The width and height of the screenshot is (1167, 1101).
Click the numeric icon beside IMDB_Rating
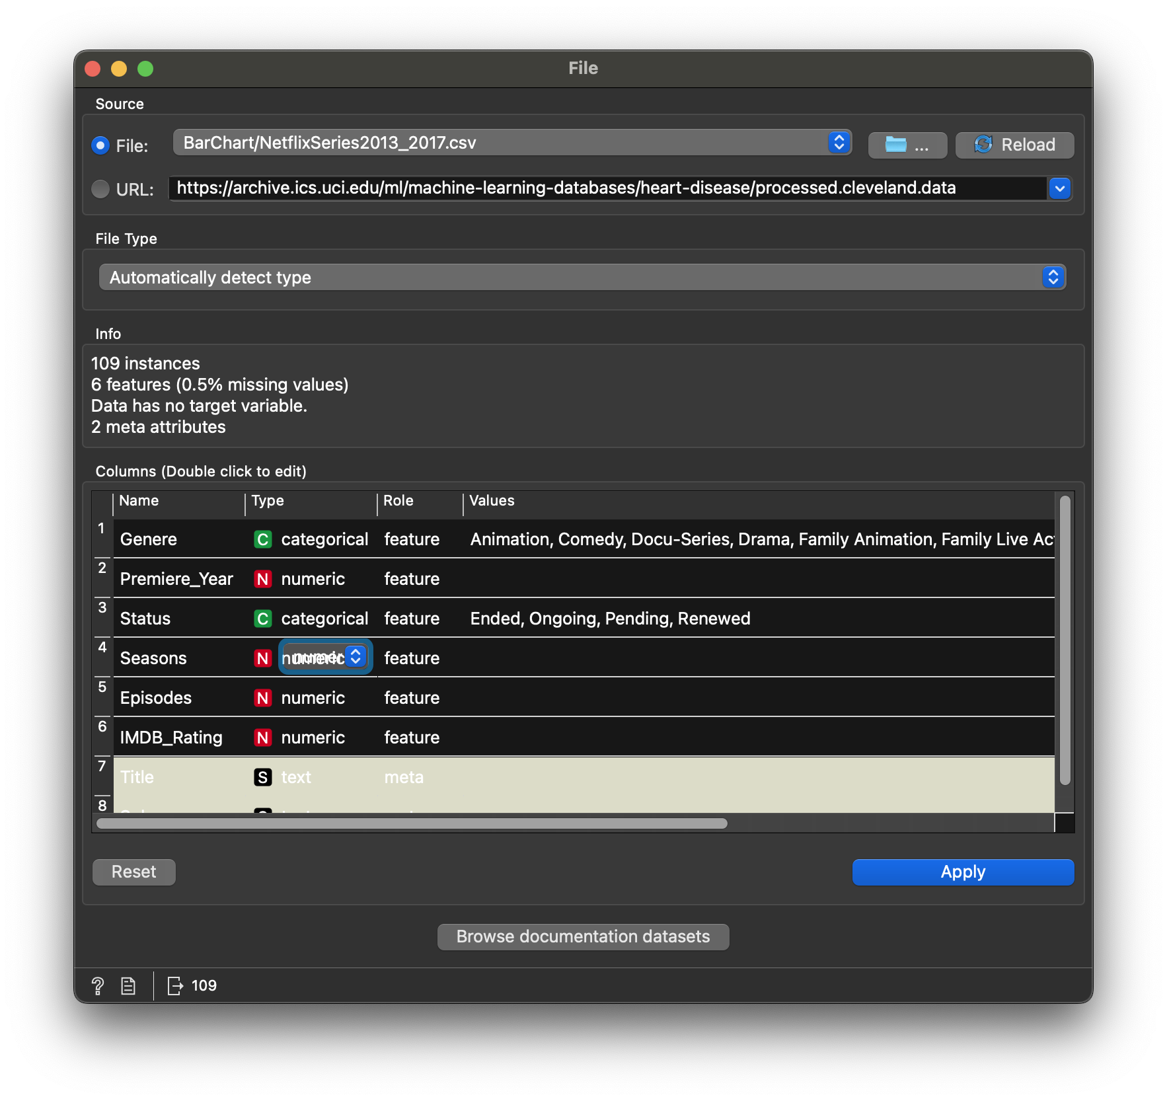point(263,738)
